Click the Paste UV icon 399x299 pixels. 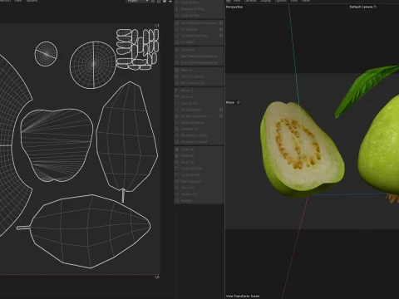click(177, 155)
